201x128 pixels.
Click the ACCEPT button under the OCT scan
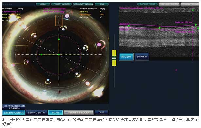pyautogui.click(x=126, y=57)
